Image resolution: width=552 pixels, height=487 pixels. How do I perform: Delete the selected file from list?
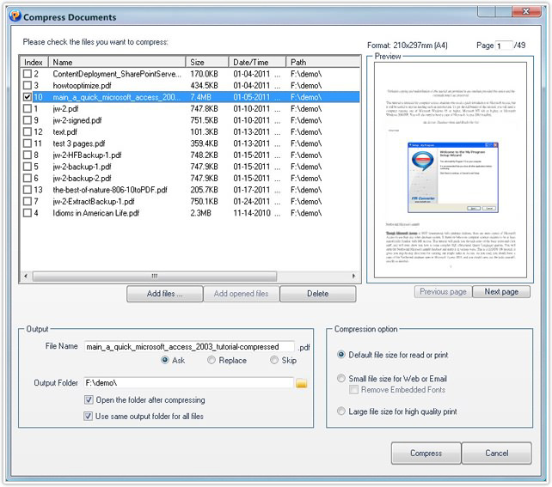[x=317, y=294]
